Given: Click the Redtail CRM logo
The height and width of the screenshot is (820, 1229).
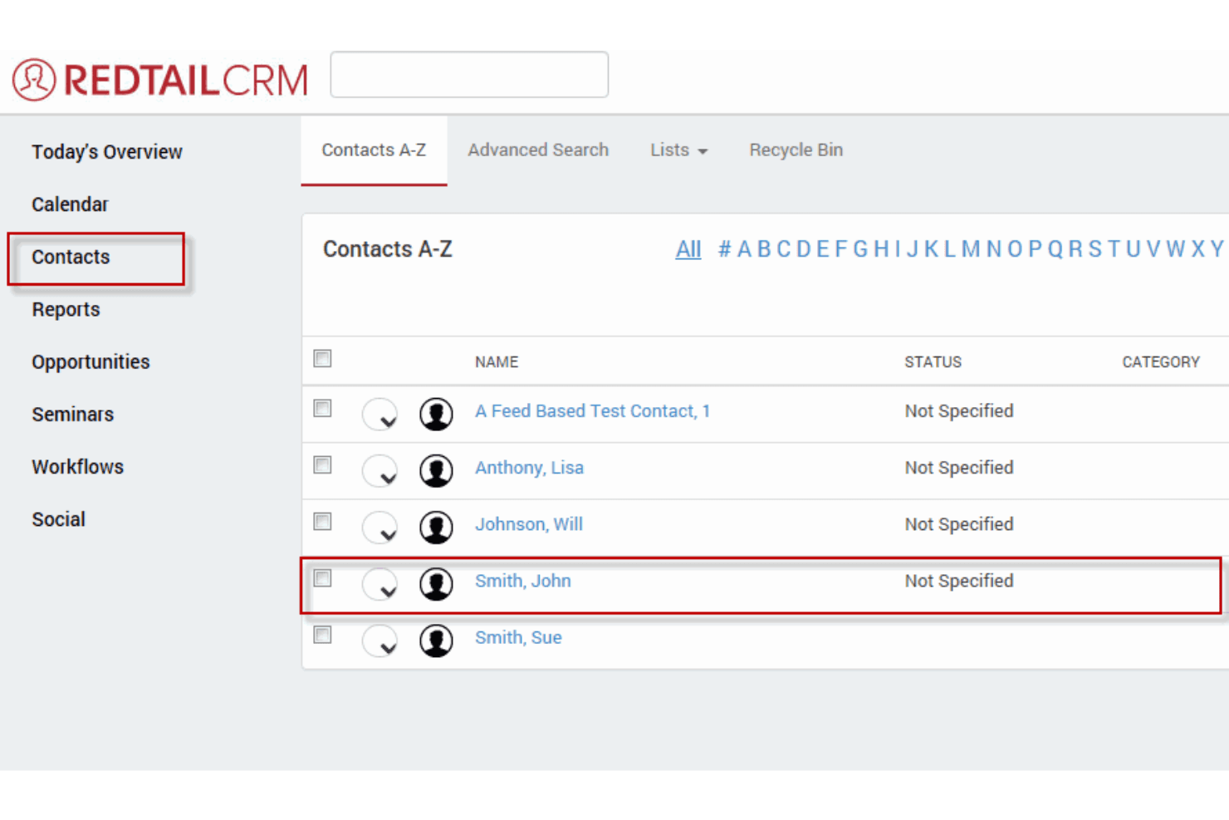Looking at the screenshot, I should pyautogui.click(x=160, y=80).
